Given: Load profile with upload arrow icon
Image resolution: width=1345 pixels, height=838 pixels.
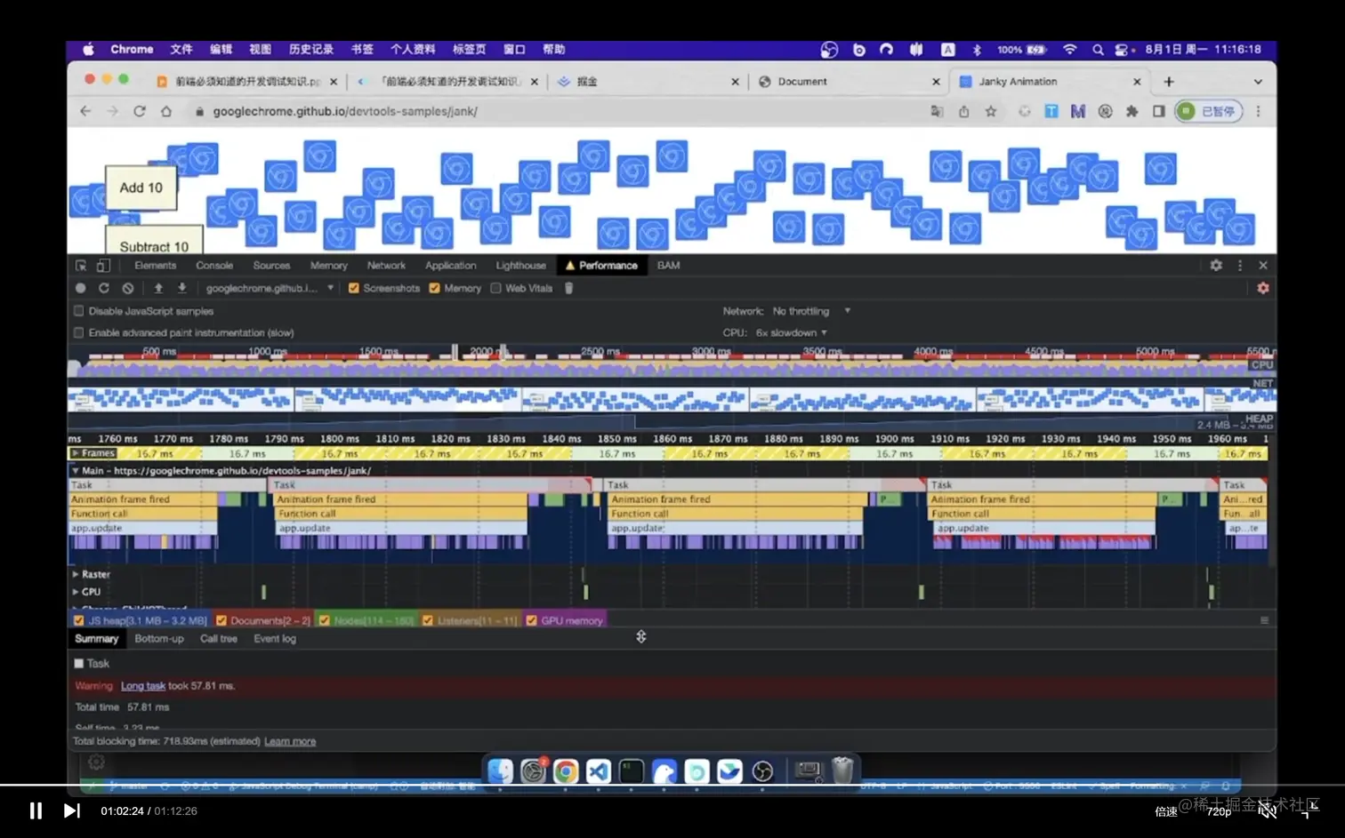Looking at the screenshot, I should 158,288.
